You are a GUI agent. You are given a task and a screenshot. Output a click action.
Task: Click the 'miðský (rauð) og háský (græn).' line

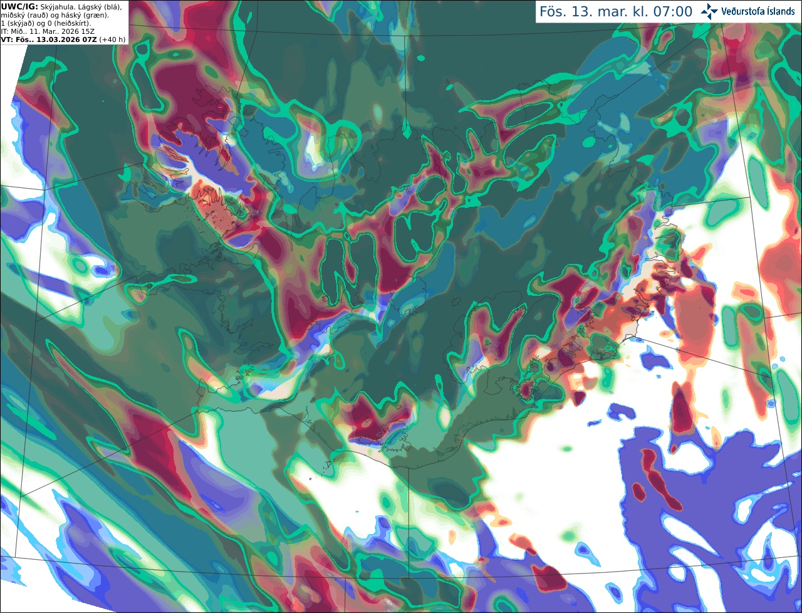click(x=55, y=15)
